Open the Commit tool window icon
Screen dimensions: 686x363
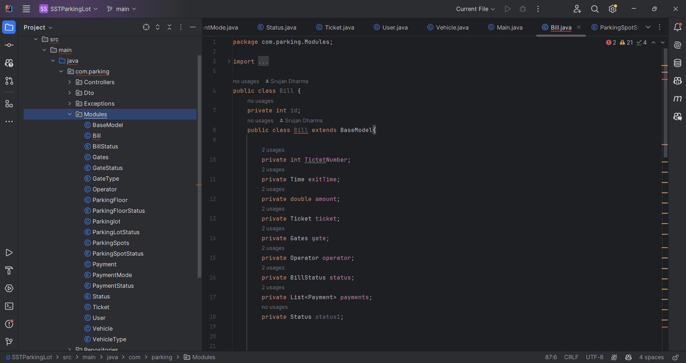[9, 45]
